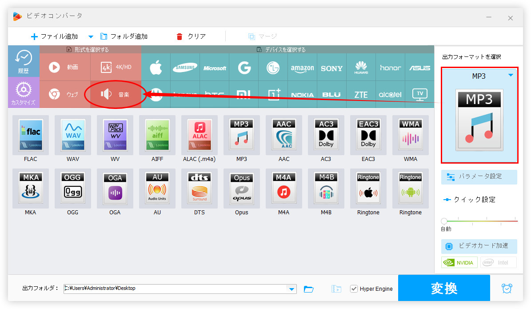Switch to the 4K/HD formats tab
The height and width of the screenshot is (309, 531).
point(116,67)
